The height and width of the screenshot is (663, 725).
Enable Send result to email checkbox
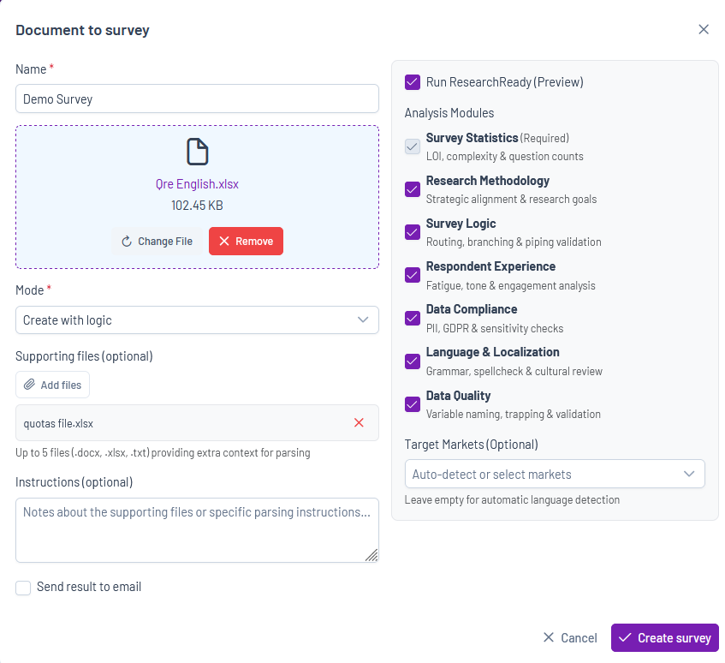[23, 588]
